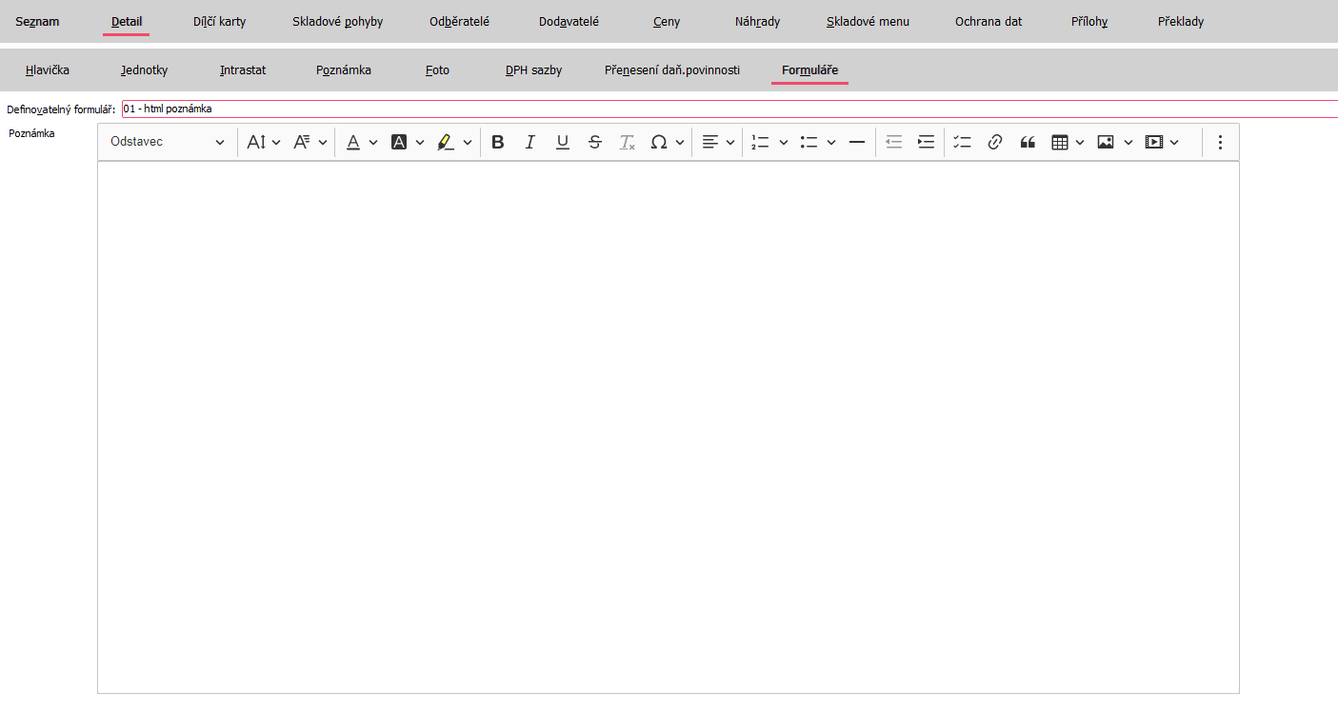The image size is (1338, 714).
Task: Open the Odstavec paragraph style dropdown
Action: [x=167, y=142]
